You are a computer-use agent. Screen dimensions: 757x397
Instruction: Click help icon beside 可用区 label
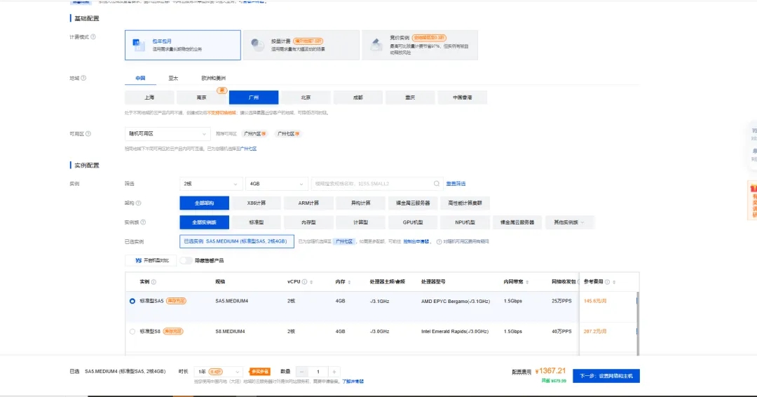coord(88,133)
